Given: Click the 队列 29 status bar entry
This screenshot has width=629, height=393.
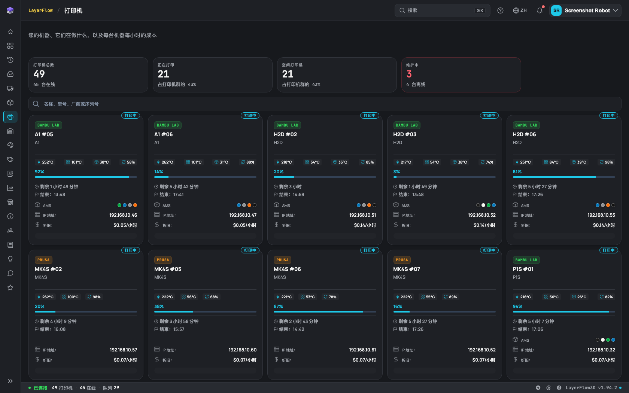Looking at the screenshot, I should point(111,388).
